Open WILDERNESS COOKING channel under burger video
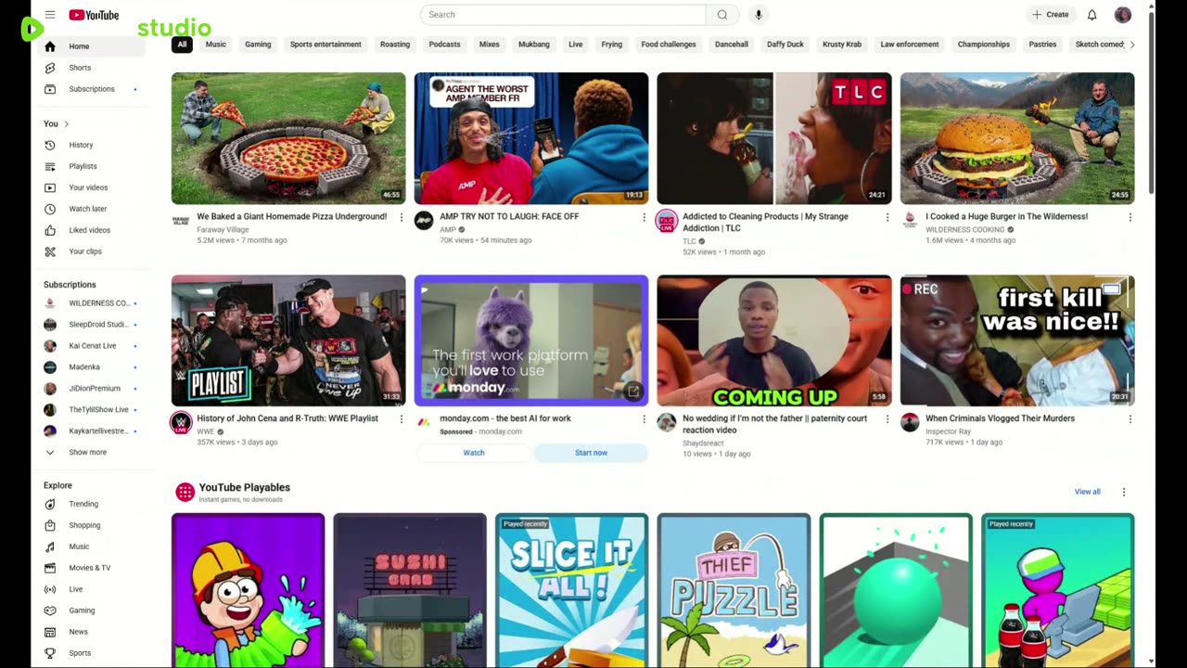This screenshot has height=668, width=1187. [x=964, y=229]
